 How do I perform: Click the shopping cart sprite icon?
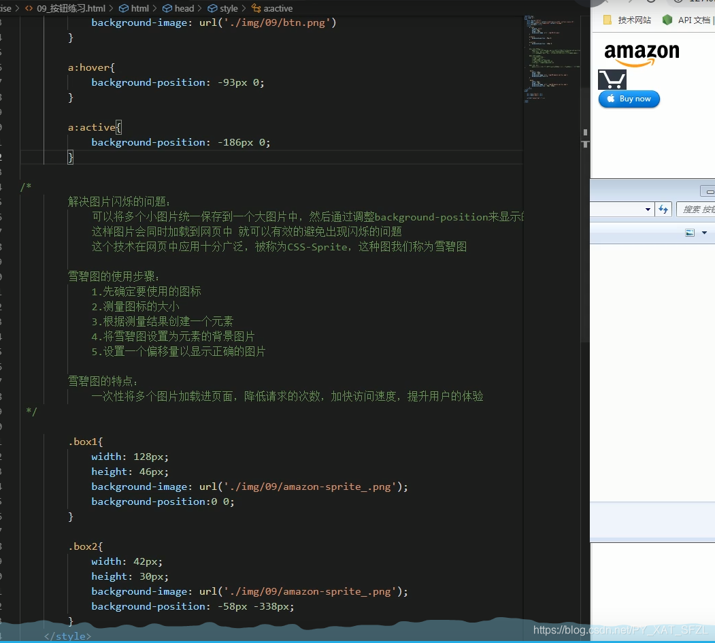coord(612,80)
